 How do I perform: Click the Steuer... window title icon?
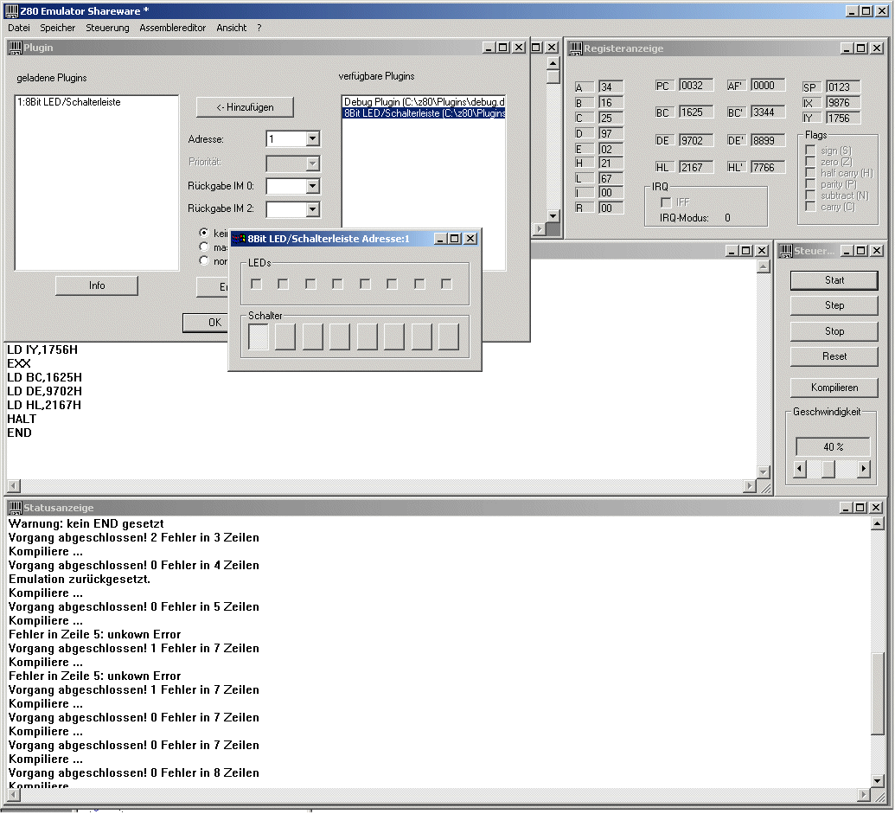786,251
